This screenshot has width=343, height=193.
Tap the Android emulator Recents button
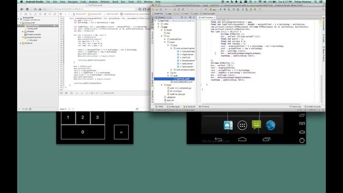coord(266,139)
